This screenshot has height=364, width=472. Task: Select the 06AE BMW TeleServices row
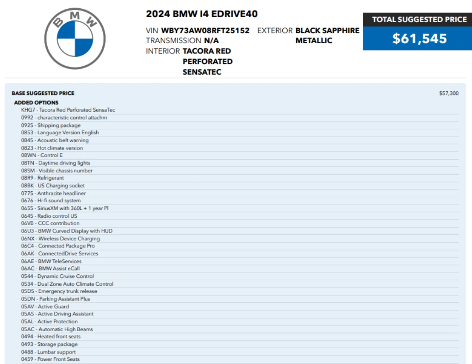coord(240,261)
